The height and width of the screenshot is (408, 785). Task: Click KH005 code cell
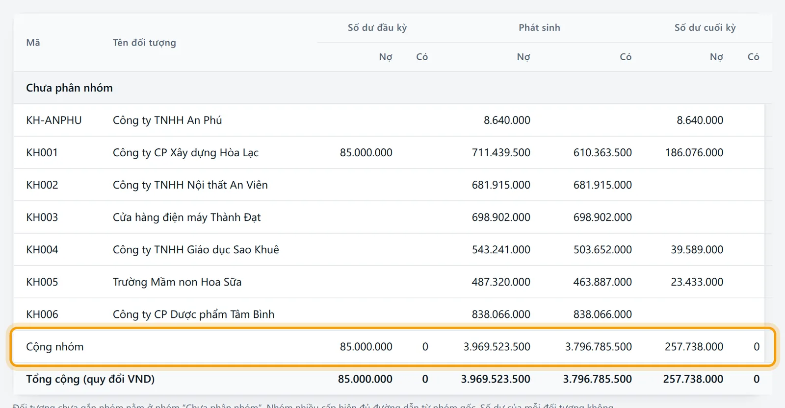(x=42, y=282)
